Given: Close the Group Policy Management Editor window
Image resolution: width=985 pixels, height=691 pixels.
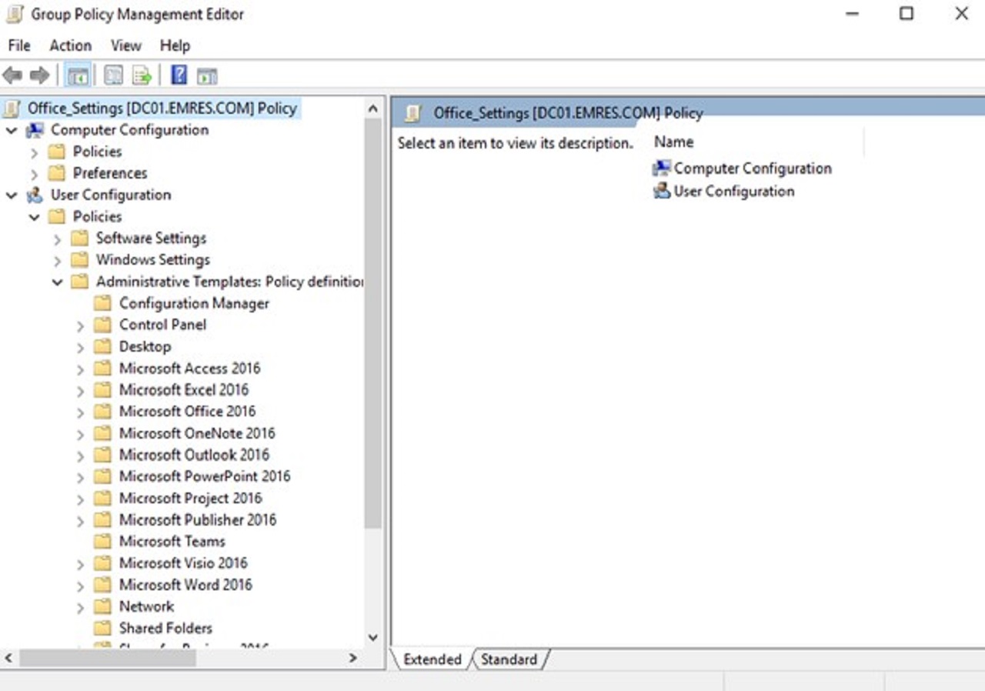Looking at the screenshot, I should coord(961,14).
